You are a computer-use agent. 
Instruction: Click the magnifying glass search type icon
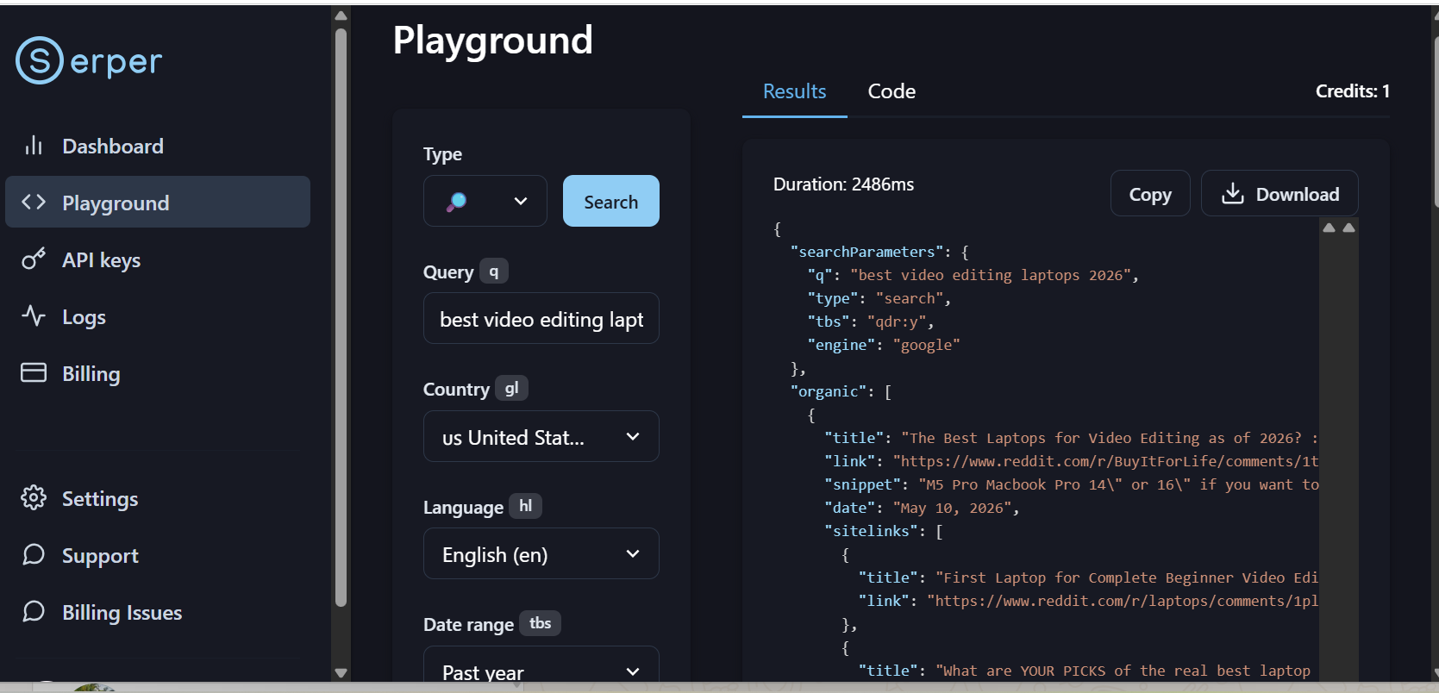(x=456, y=202)
